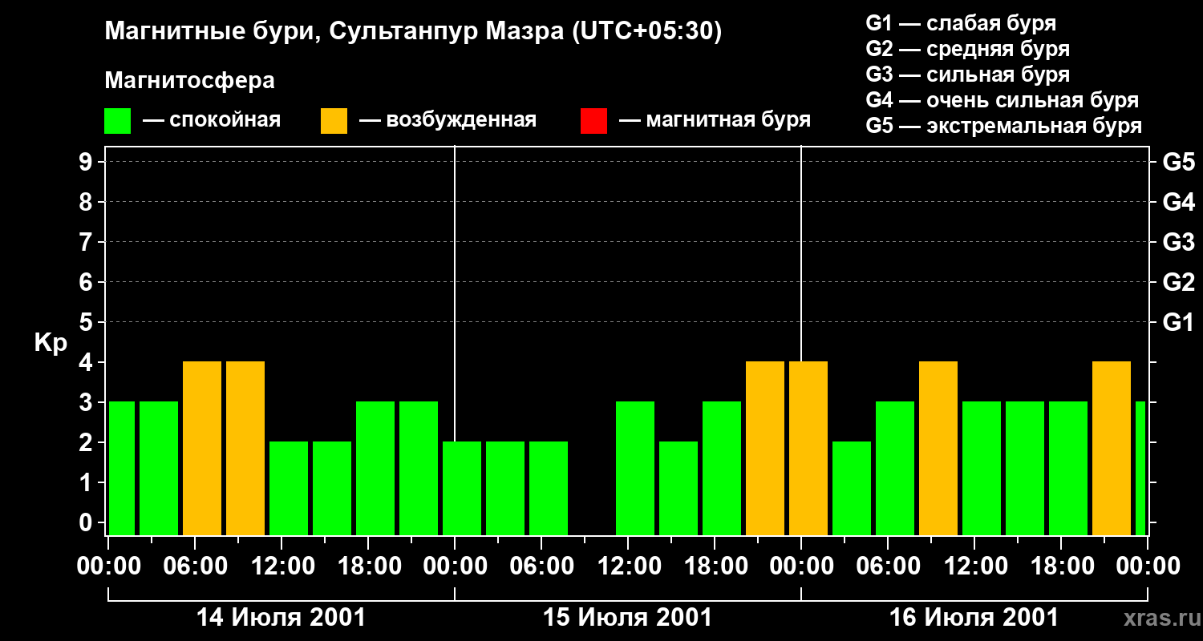Click the green 'спокойная' legend swatch
The image size is (1203, 641).
(x=117, y=121)
